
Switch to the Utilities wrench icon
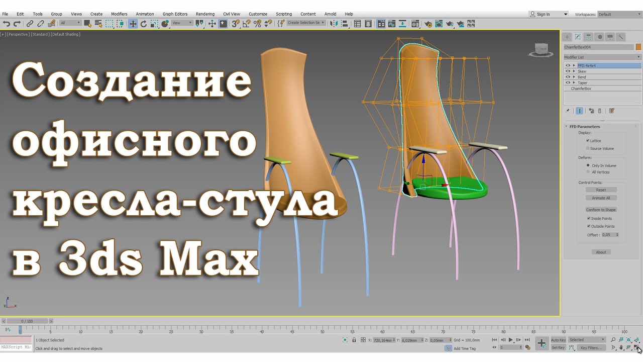pyautogui.click(x=621, y=37)
